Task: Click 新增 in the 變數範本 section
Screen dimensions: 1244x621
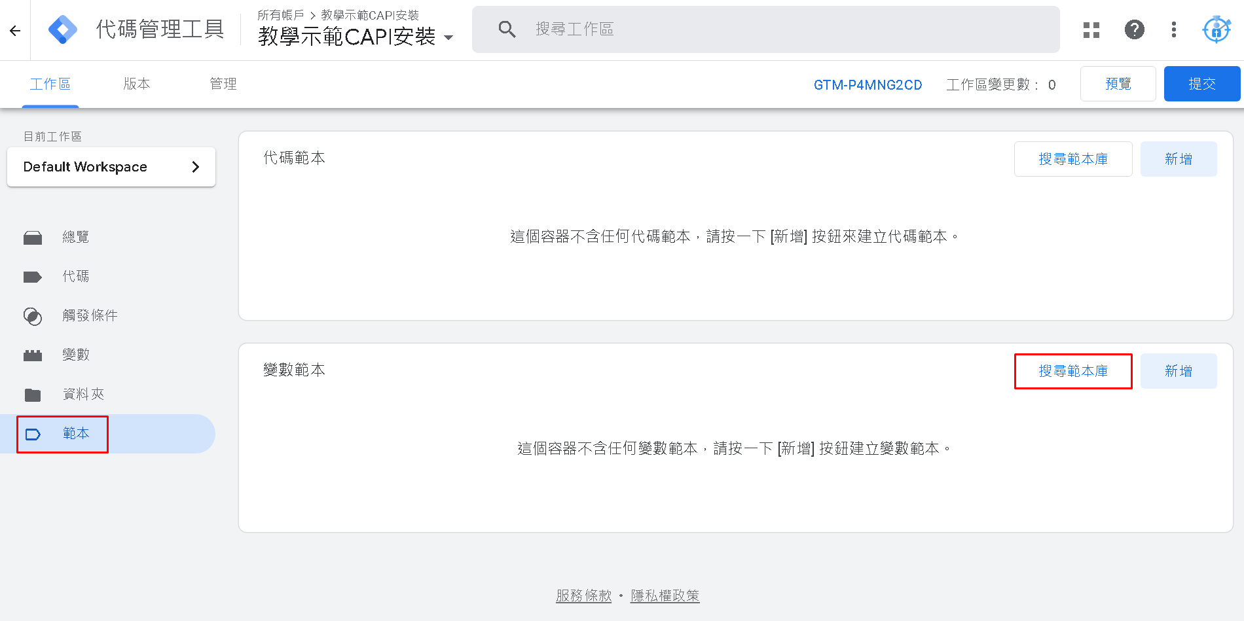Action: (x=1179, y=371)
